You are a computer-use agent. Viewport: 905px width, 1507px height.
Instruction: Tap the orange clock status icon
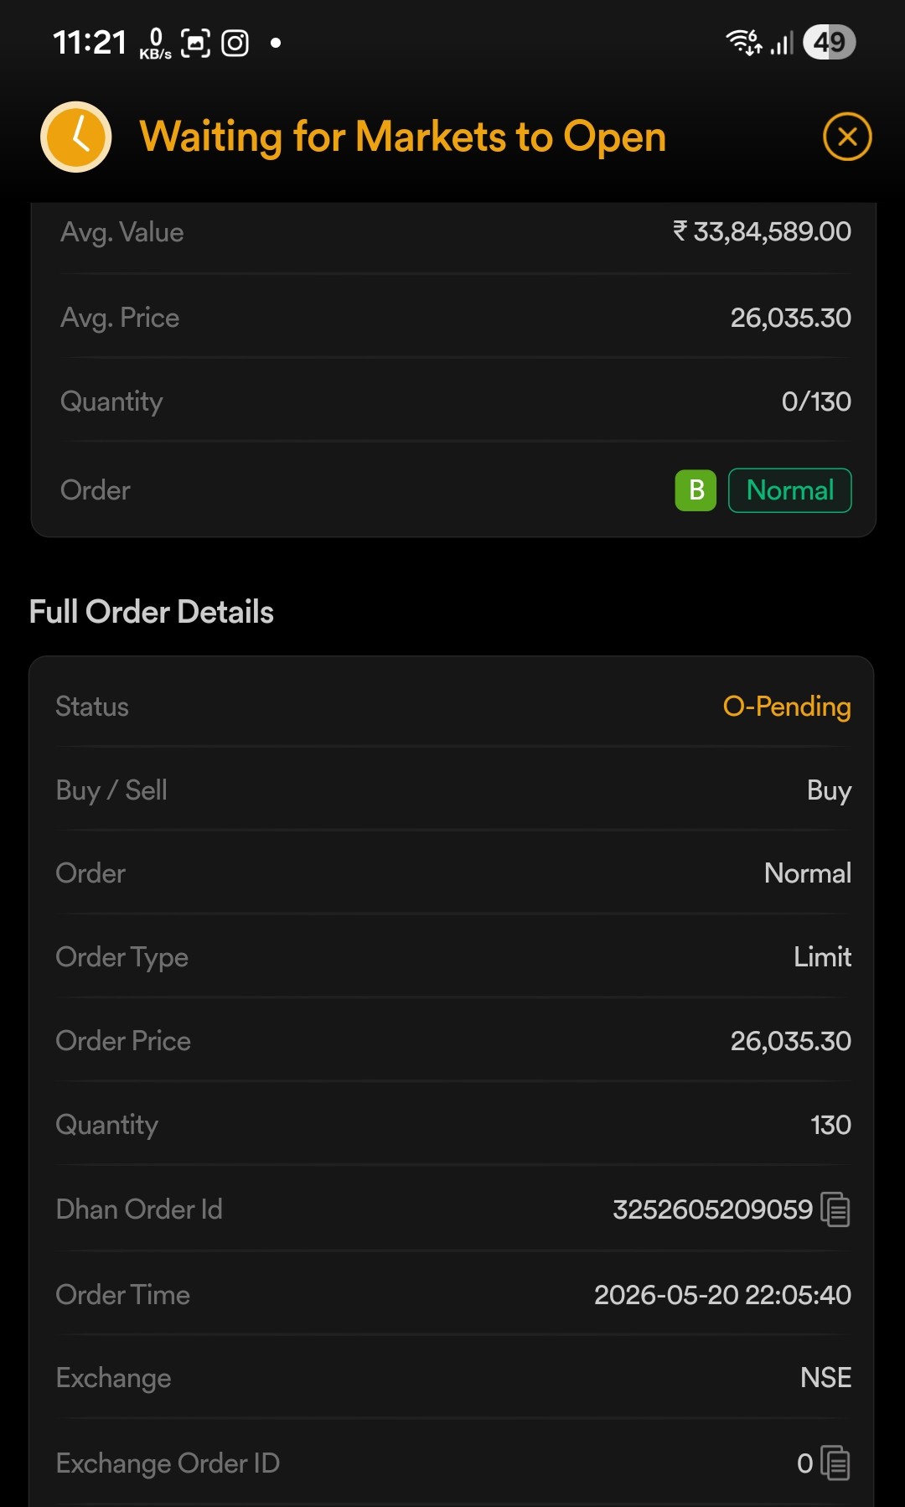tap(76, 137)
